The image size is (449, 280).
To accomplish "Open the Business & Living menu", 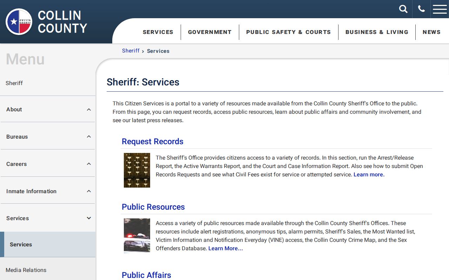I will pos(377,32).
